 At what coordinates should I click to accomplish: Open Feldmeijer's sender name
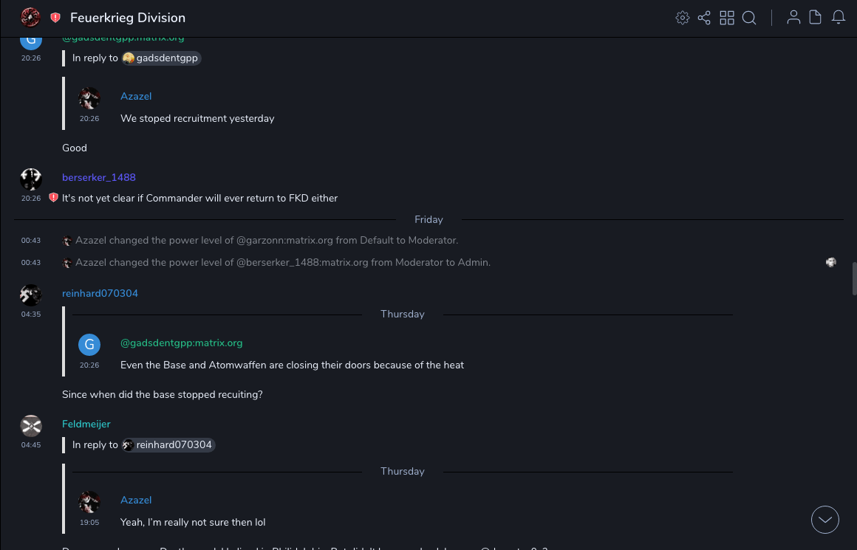pos(86,424)
